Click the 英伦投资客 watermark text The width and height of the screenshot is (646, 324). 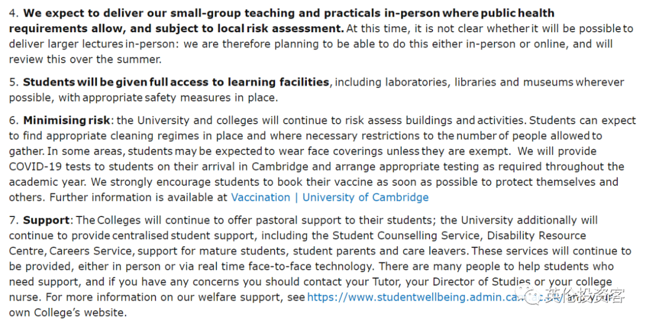pos(585,295)
